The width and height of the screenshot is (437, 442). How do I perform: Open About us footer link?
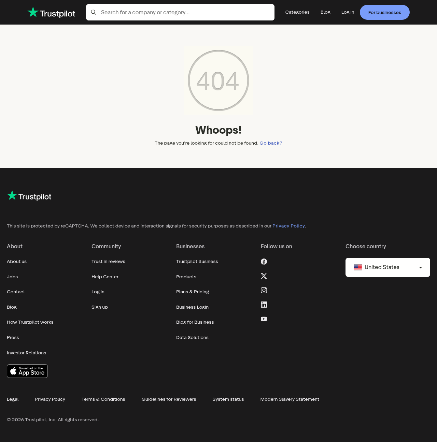[x=17, y=261]
